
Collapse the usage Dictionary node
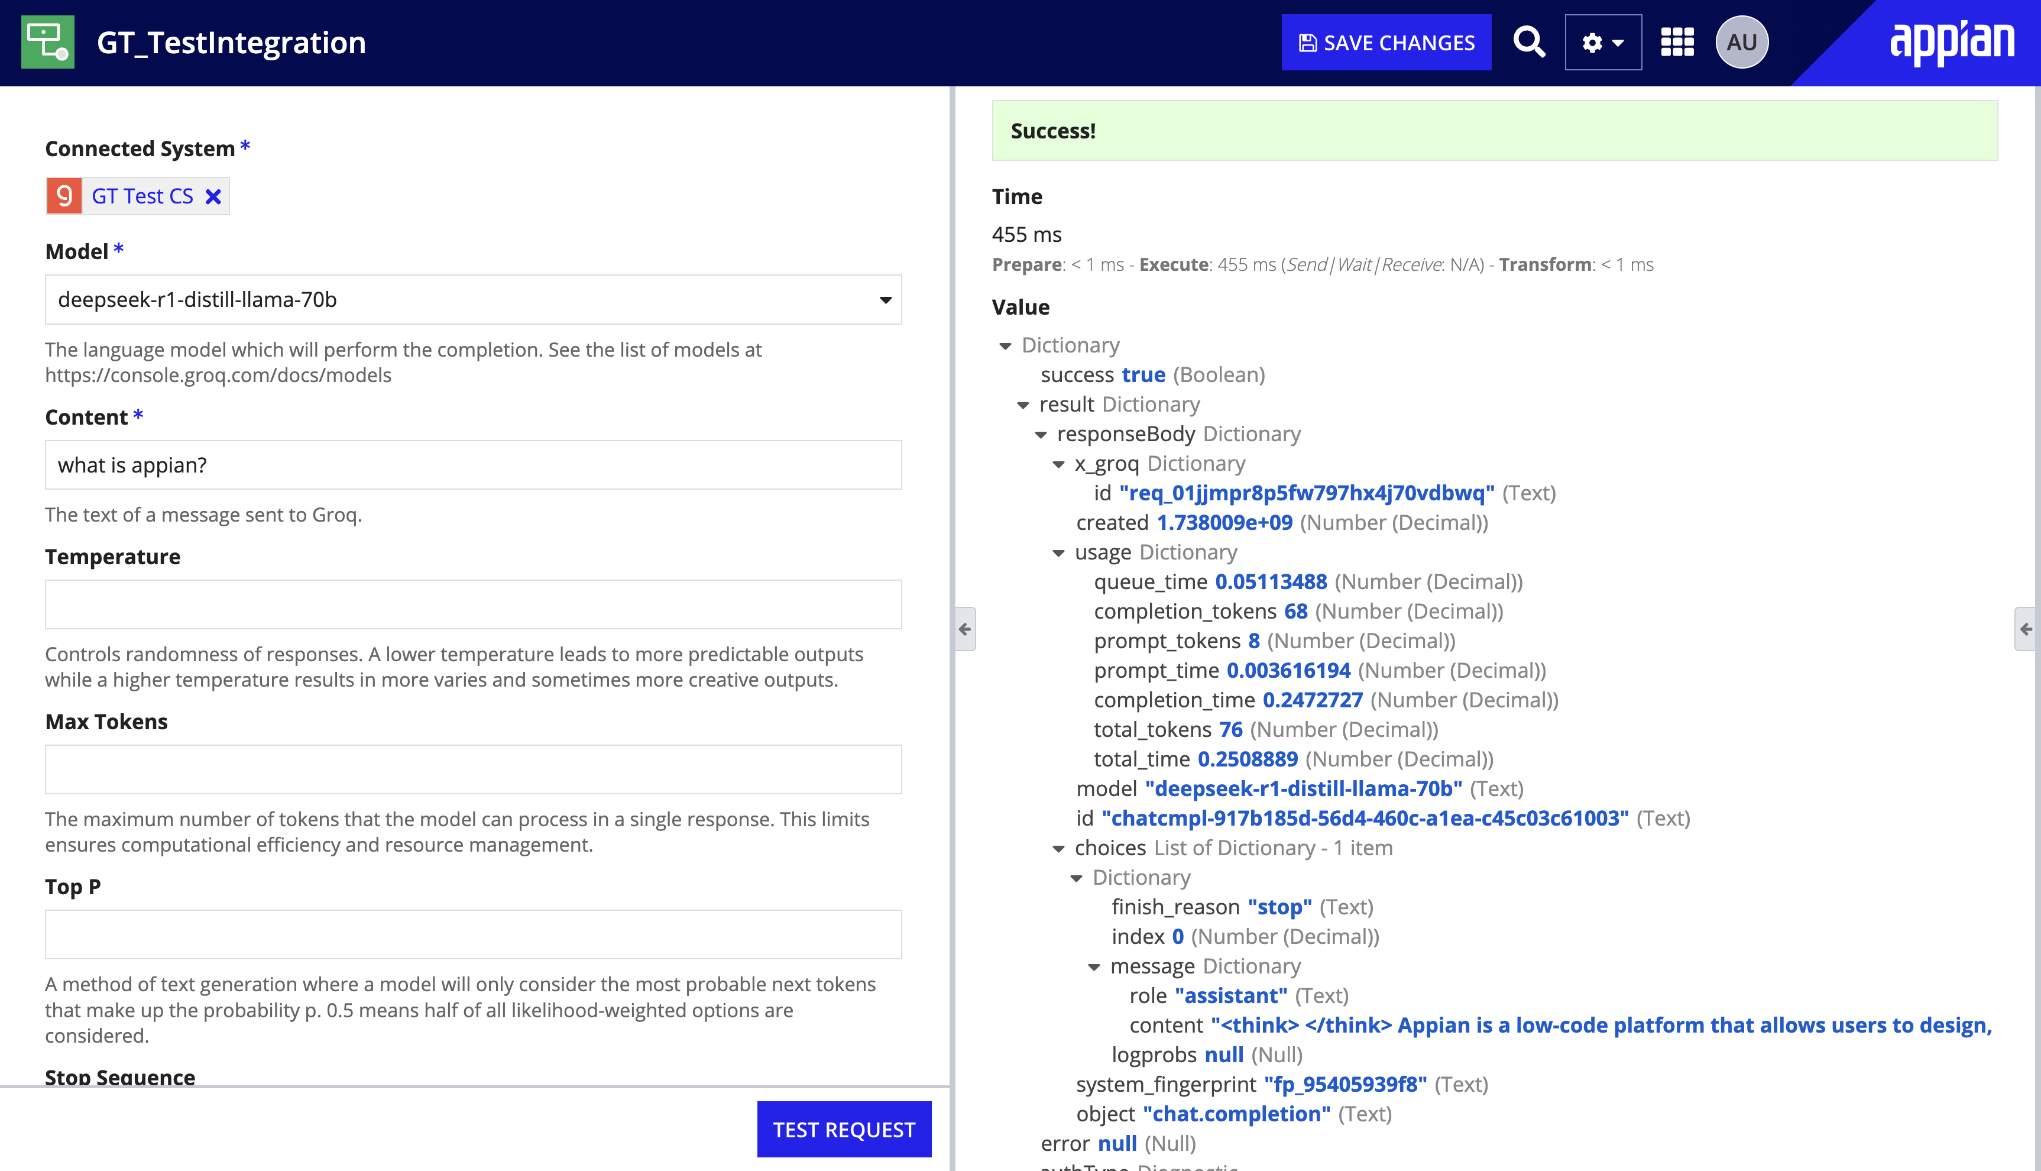point(1058,552)
